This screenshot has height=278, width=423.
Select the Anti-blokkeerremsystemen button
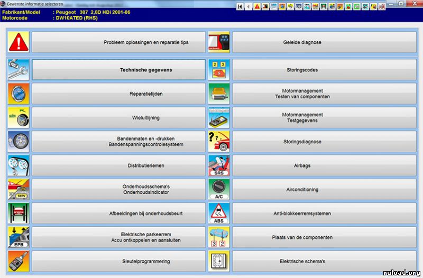pyautogui.click(x=324, y=214)
